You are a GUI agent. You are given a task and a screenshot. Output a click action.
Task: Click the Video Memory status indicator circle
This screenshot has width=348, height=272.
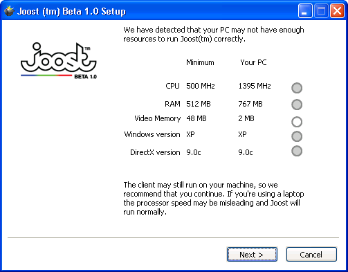coord(297,122)
